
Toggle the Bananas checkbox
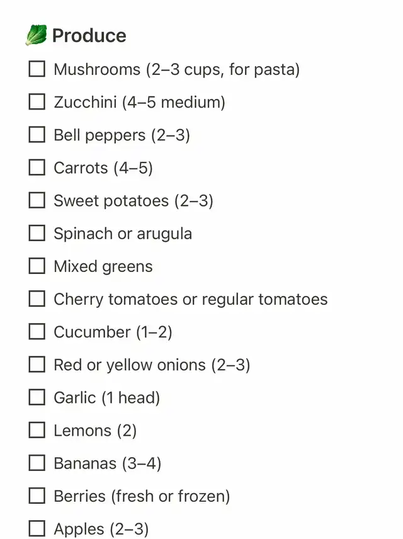click(37, 463)
